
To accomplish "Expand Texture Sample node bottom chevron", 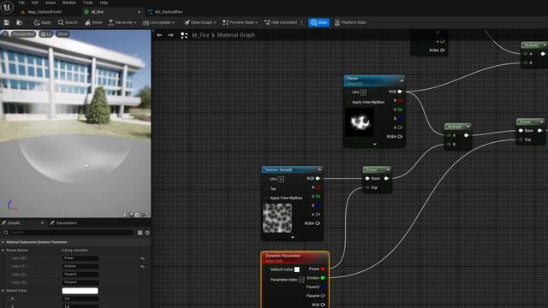I will coord(293,237).
